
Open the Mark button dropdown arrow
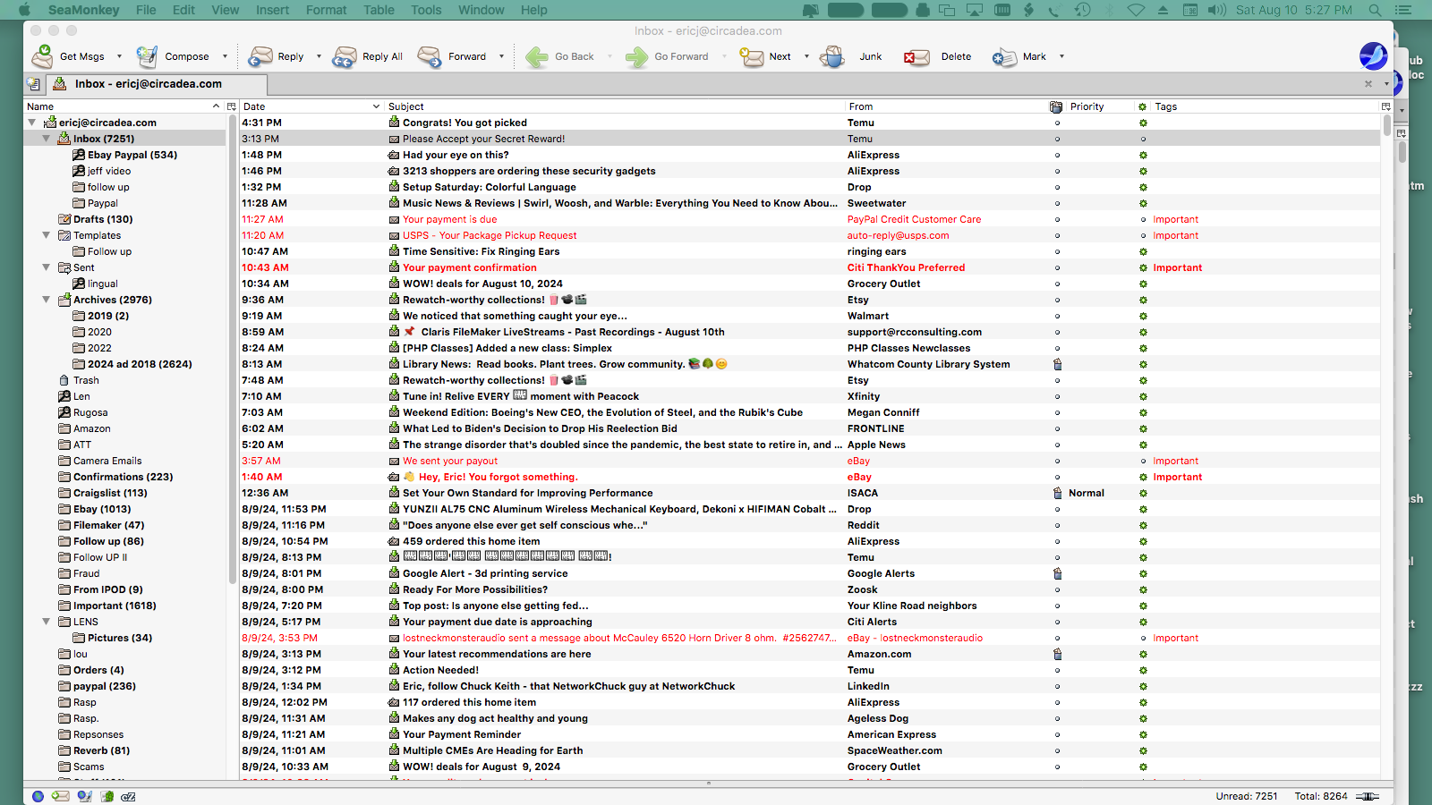(1062, 56)
